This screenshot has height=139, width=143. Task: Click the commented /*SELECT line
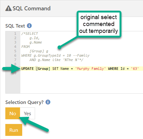click(30, 33)
